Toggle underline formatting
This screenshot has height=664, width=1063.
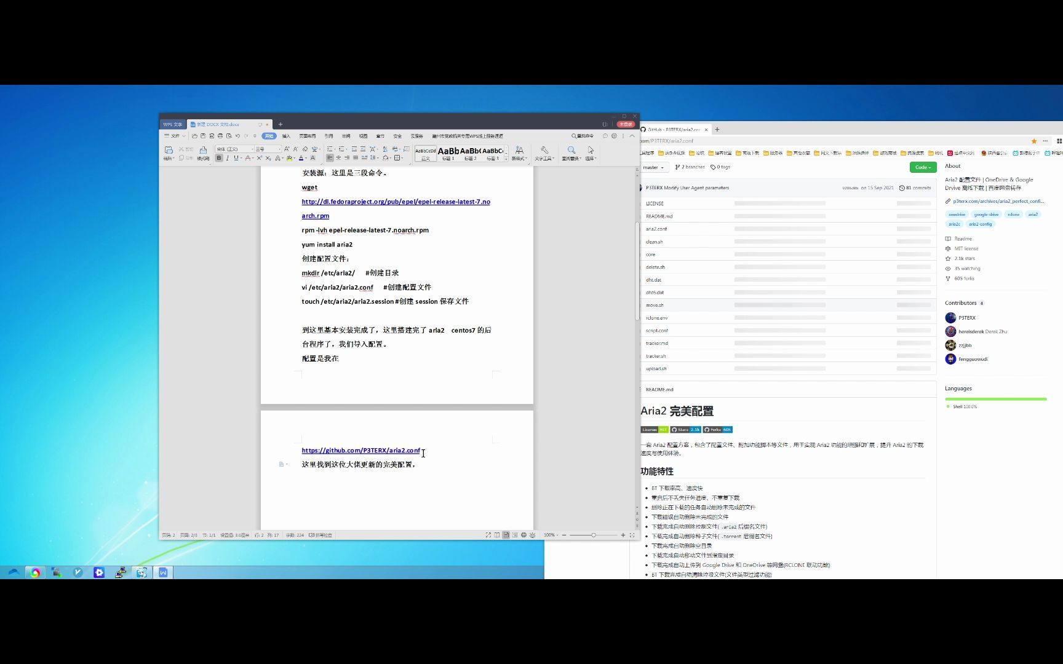click(236, 157)
